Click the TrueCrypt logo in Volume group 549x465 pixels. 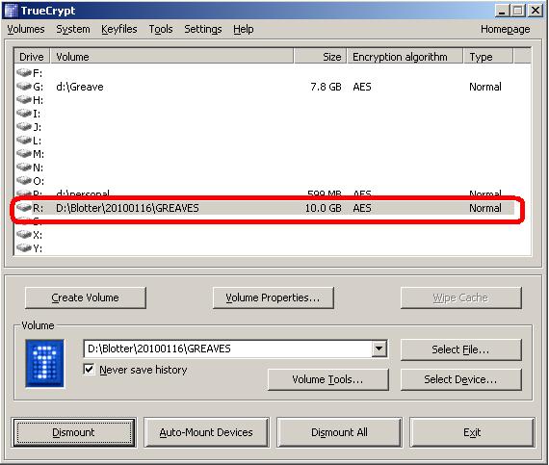tap(44, 363)
